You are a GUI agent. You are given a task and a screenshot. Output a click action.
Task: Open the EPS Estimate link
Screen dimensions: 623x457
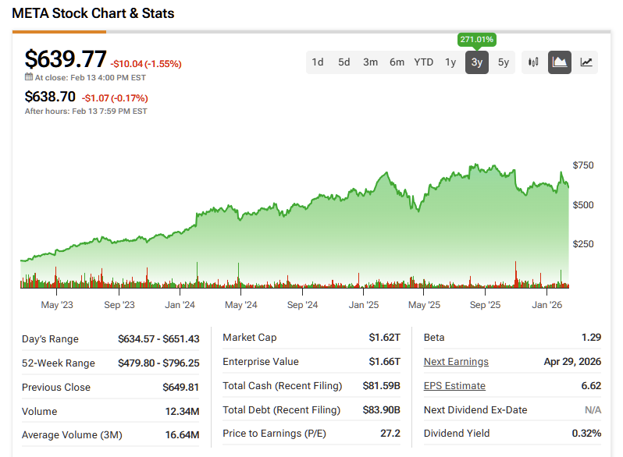pos(454,386)
